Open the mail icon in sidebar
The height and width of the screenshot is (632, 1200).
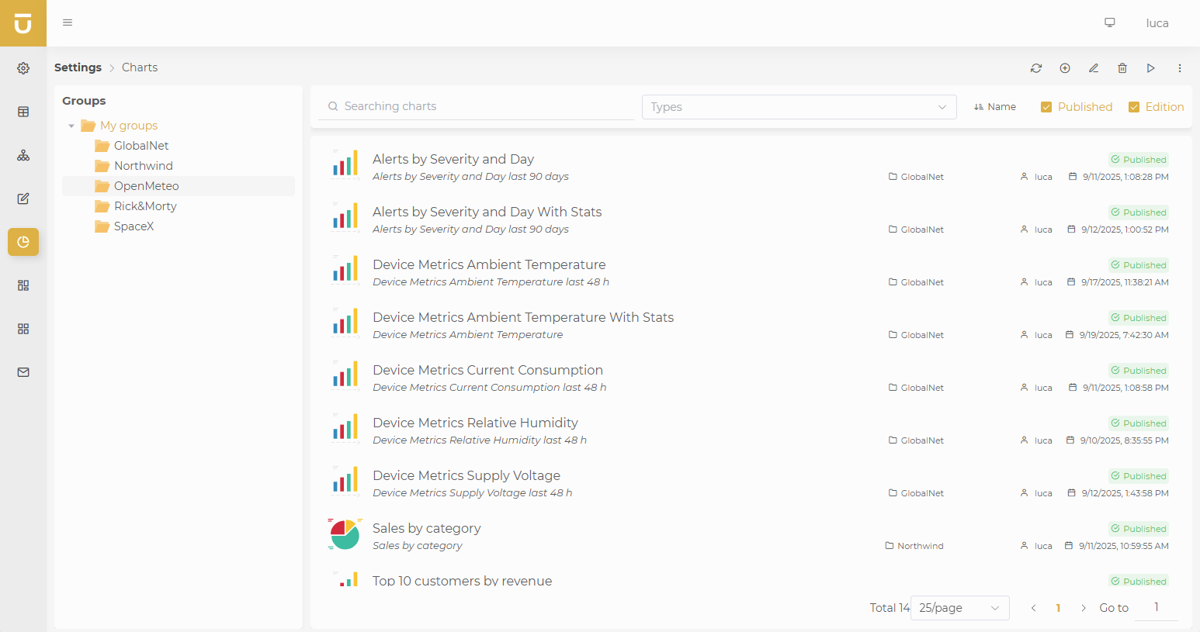pyautogui.click(x=23, y=372)
